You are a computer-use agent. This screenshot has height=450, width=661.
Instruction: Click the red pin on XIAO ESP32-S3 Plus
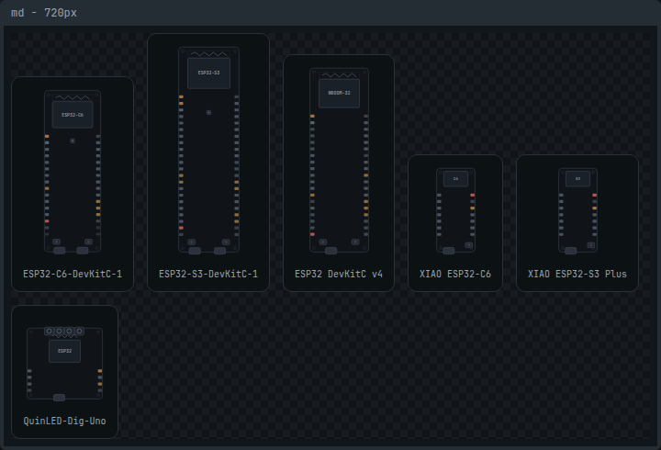pos(594,196)
